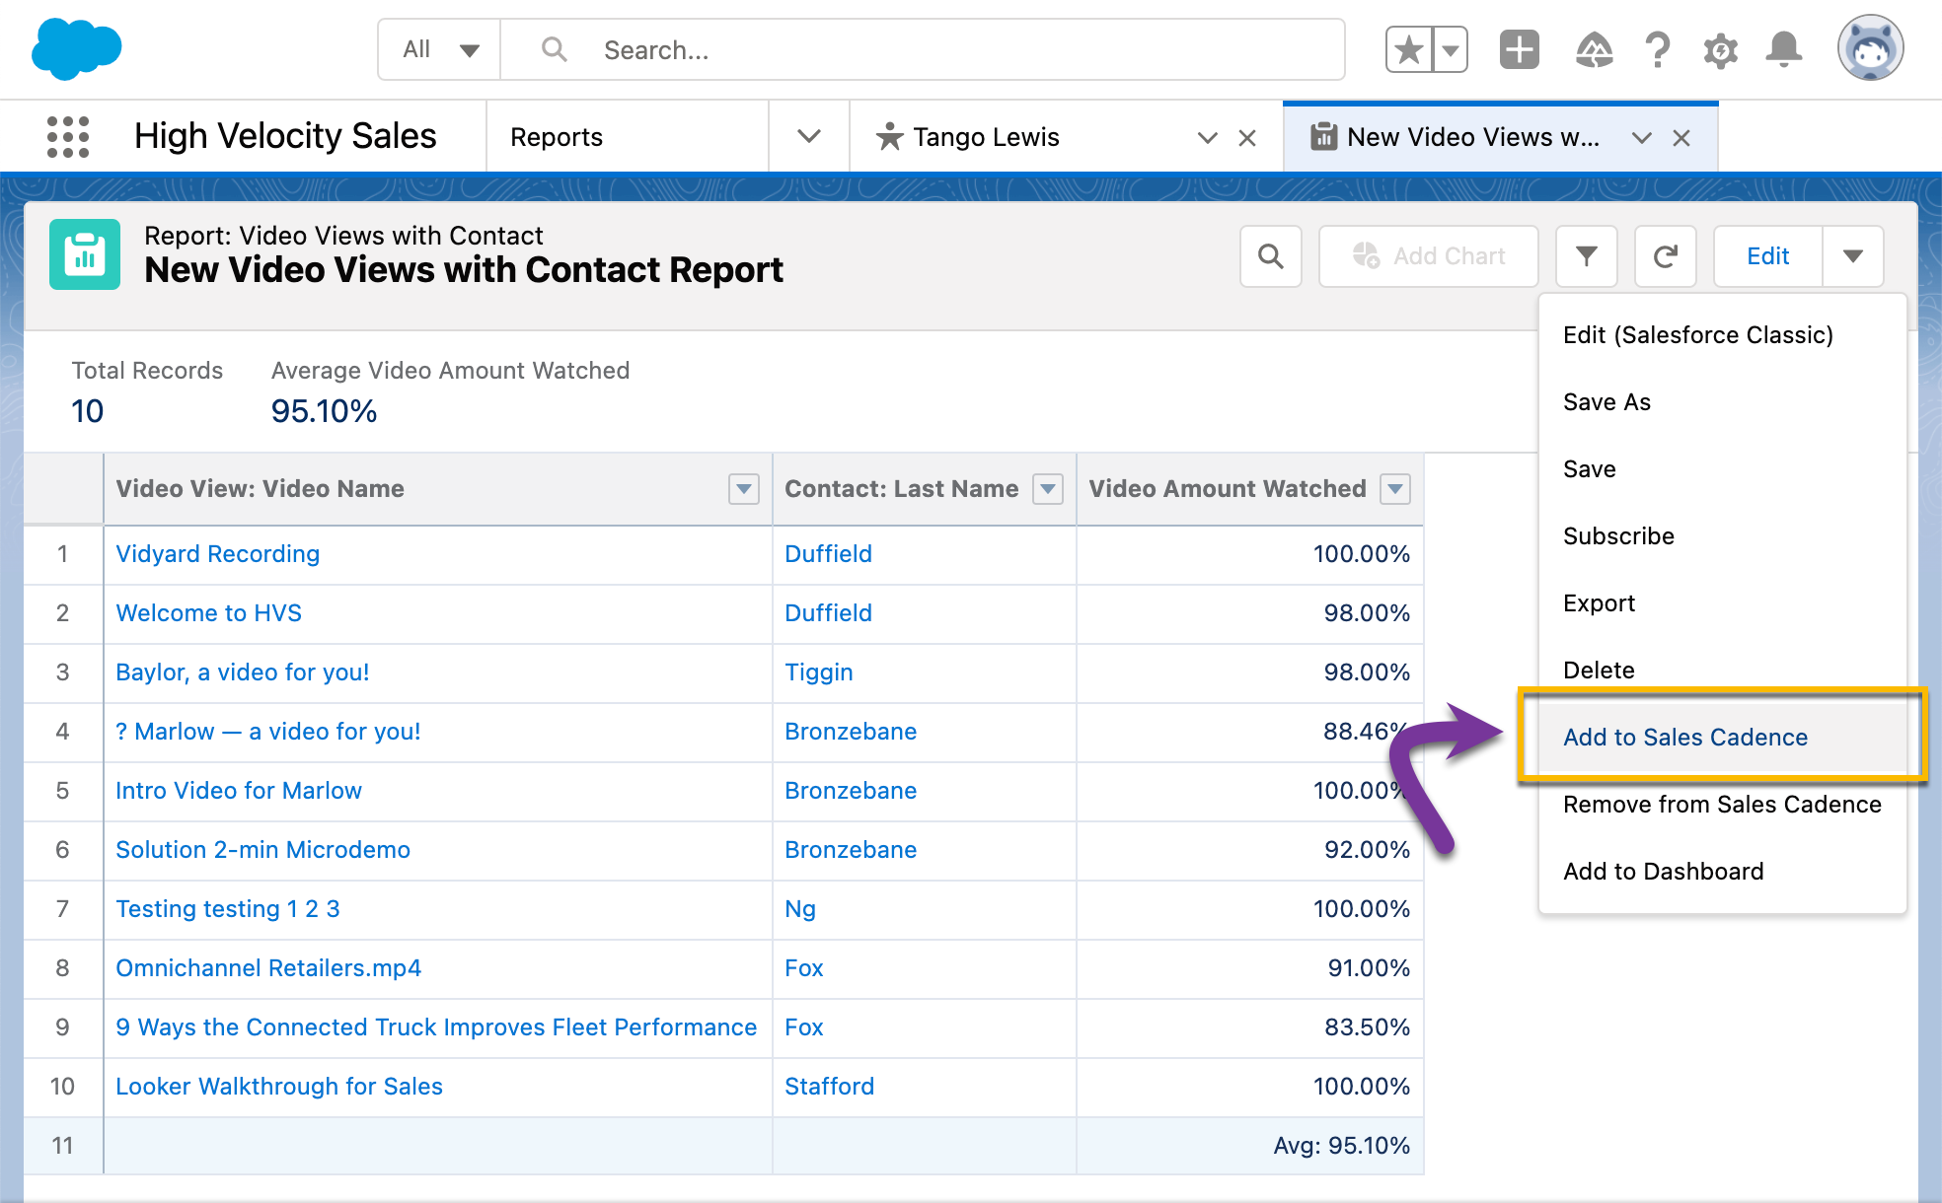
Task: Open the Setup gear icon
Action: (x=1720, y=49)
